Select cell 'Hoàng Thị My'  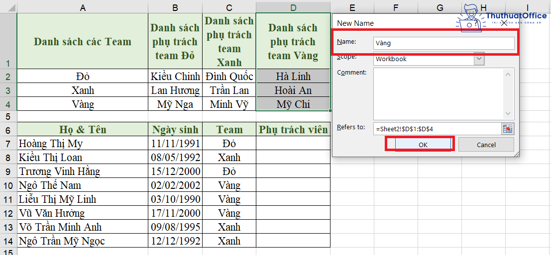83,143
